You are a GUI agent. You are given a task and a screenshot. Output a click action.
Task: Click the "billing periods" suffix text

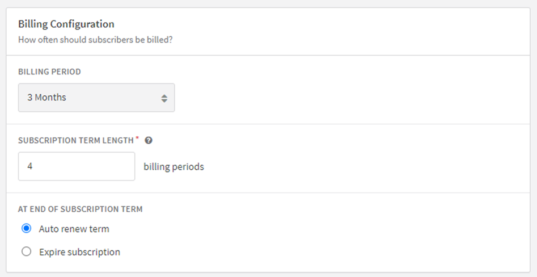pos(174,167)
